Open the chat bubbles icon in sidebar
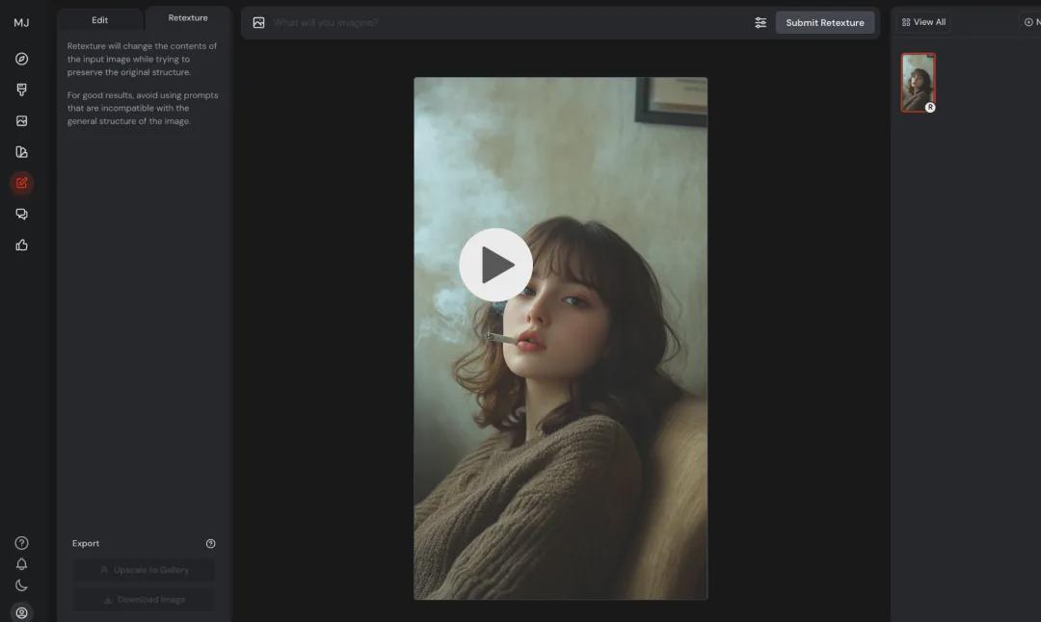 21,214
